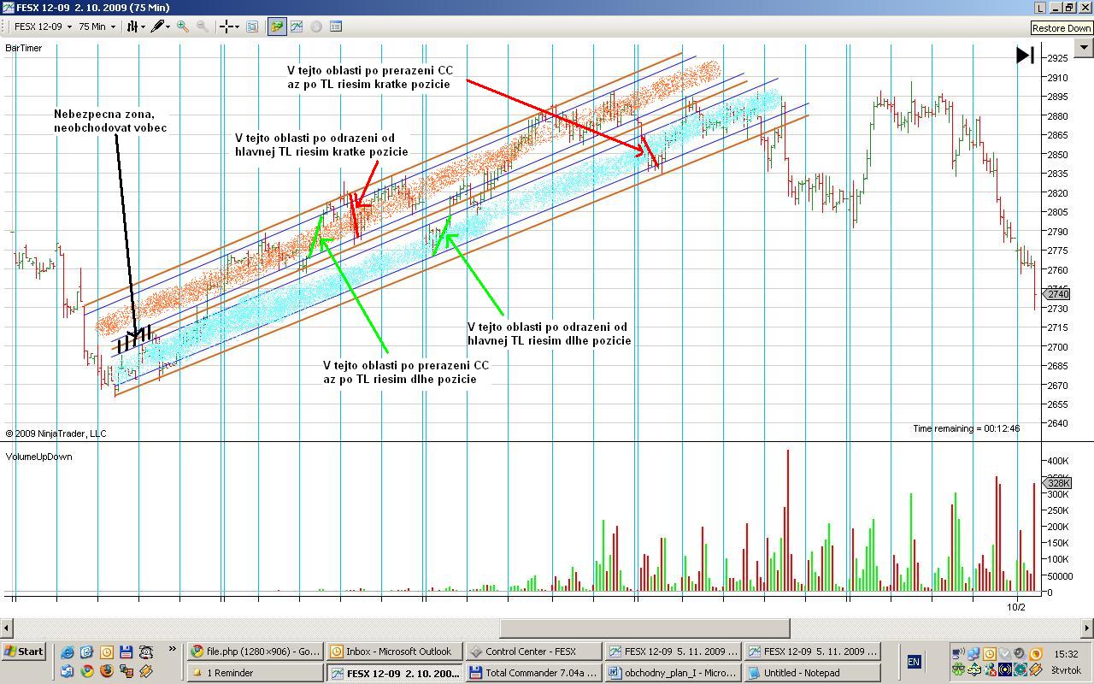This screenshot has height=684, width=1094.
Task: Click the network computers Quick Launch icon
Action: coord(126,671)
